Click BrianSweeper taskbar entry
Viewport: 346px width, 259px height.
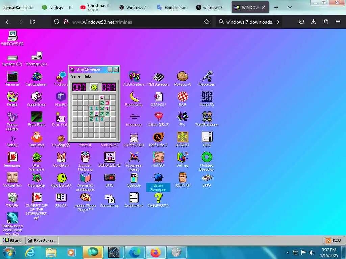click(x=42, y=241)
